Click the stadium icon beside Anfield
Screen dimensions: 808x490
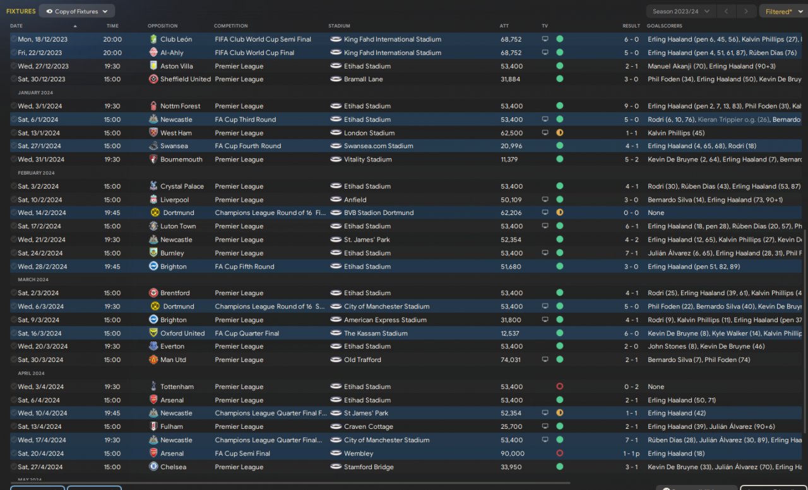(336, 200)
